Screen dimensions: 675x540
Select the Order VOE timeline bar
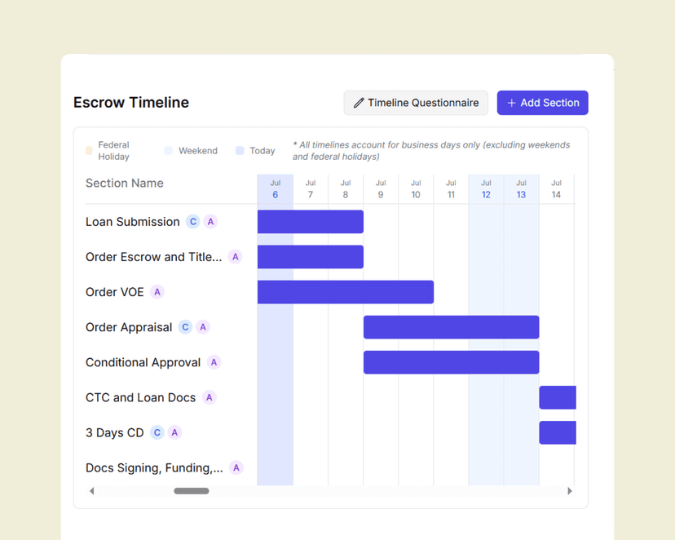pyautogui.click(x=346, y=292)
